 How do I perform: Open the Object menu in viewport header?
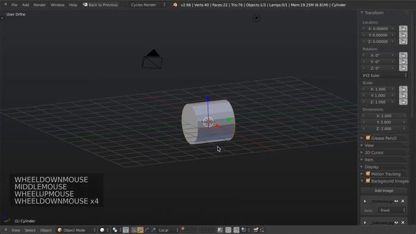click(45, 230)
